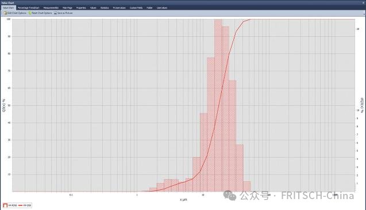Open the Measurements tab
This screenshot has width=366, height=210.
point(51,7)
